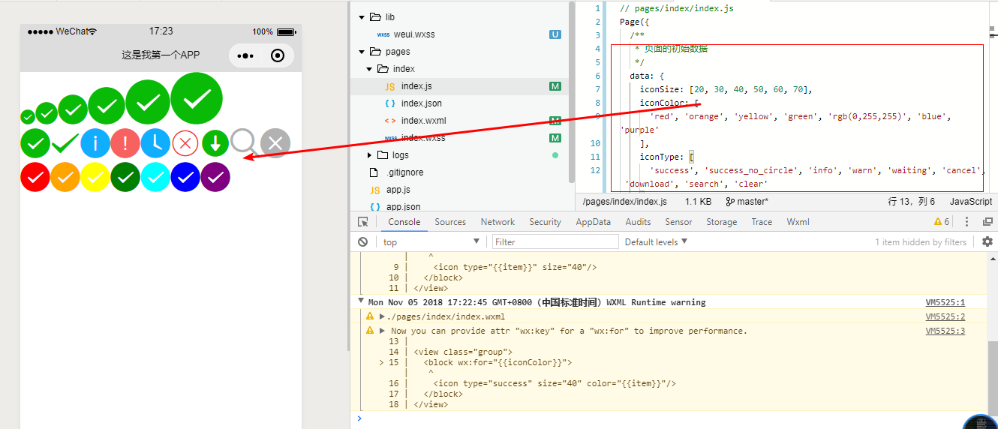This screenshot has width=998, height=429.
Task: Click the red warn exclamation icon
Action: [x=125, y=143]
